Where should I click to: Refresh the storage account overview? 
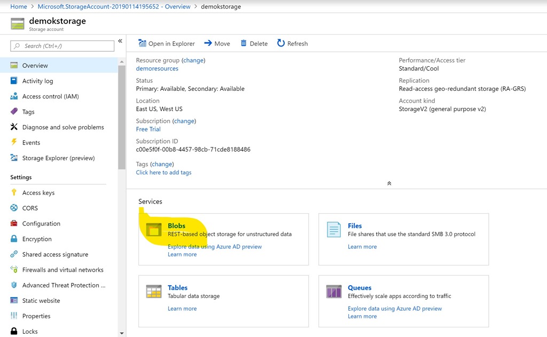coord(292,43)
